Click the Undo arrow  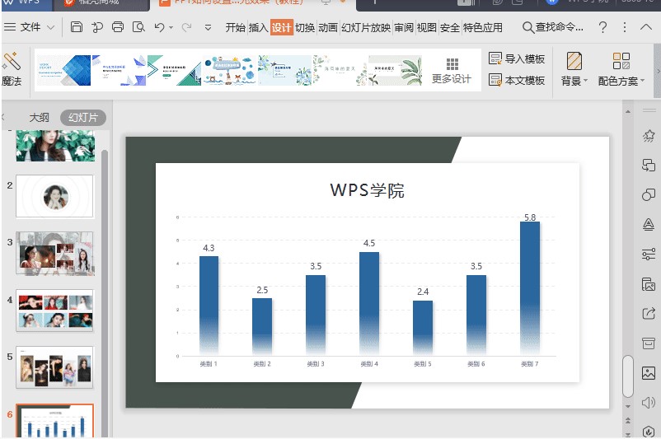click(x=159, y=27)
